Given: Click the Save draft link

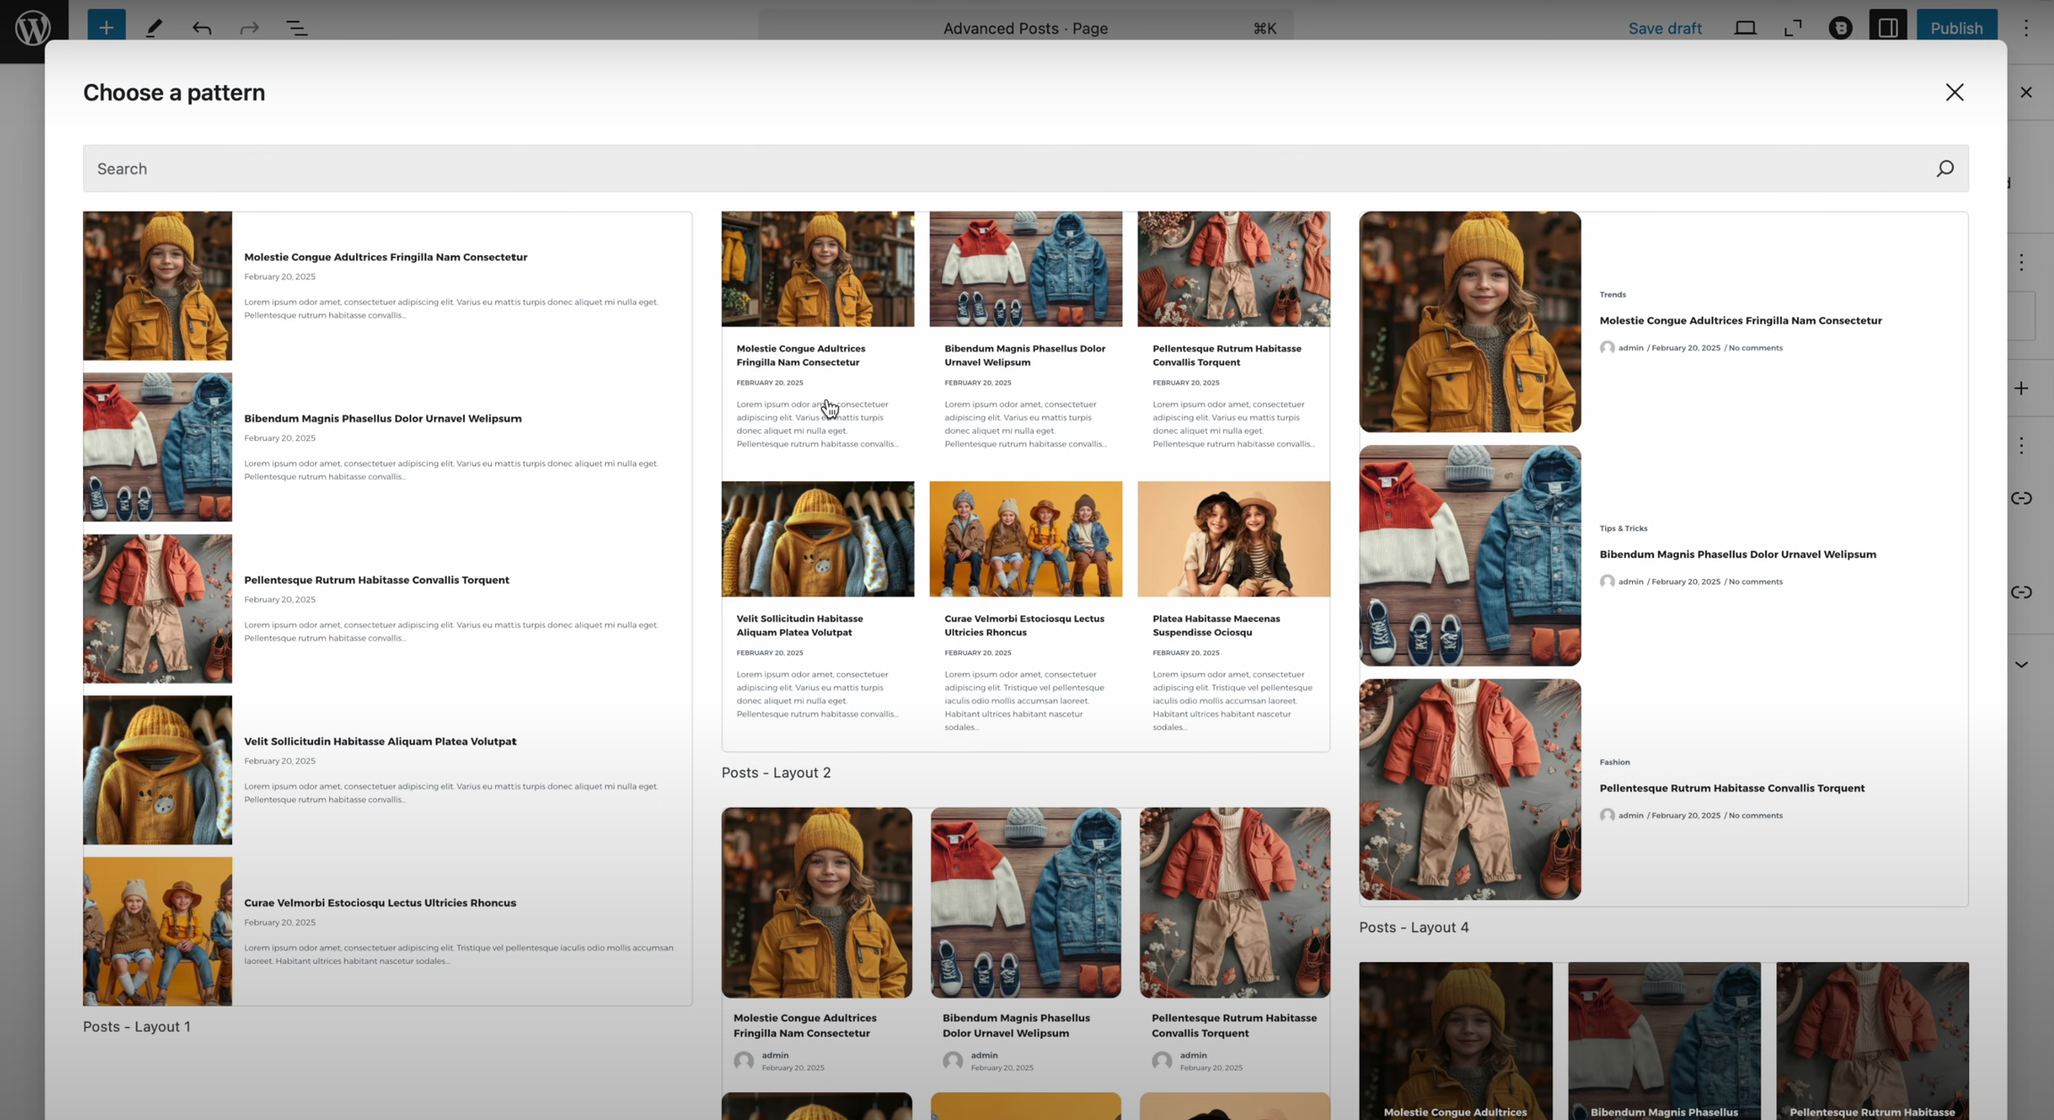Looking at the screenshot, I should 1664,28.
